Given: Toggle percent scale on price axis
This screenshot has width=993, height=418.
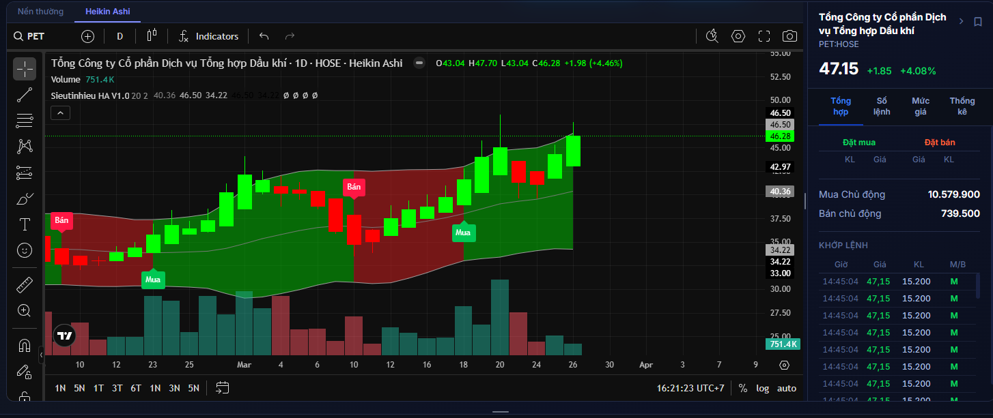Looking at the screenshot, I should (742, 388).
